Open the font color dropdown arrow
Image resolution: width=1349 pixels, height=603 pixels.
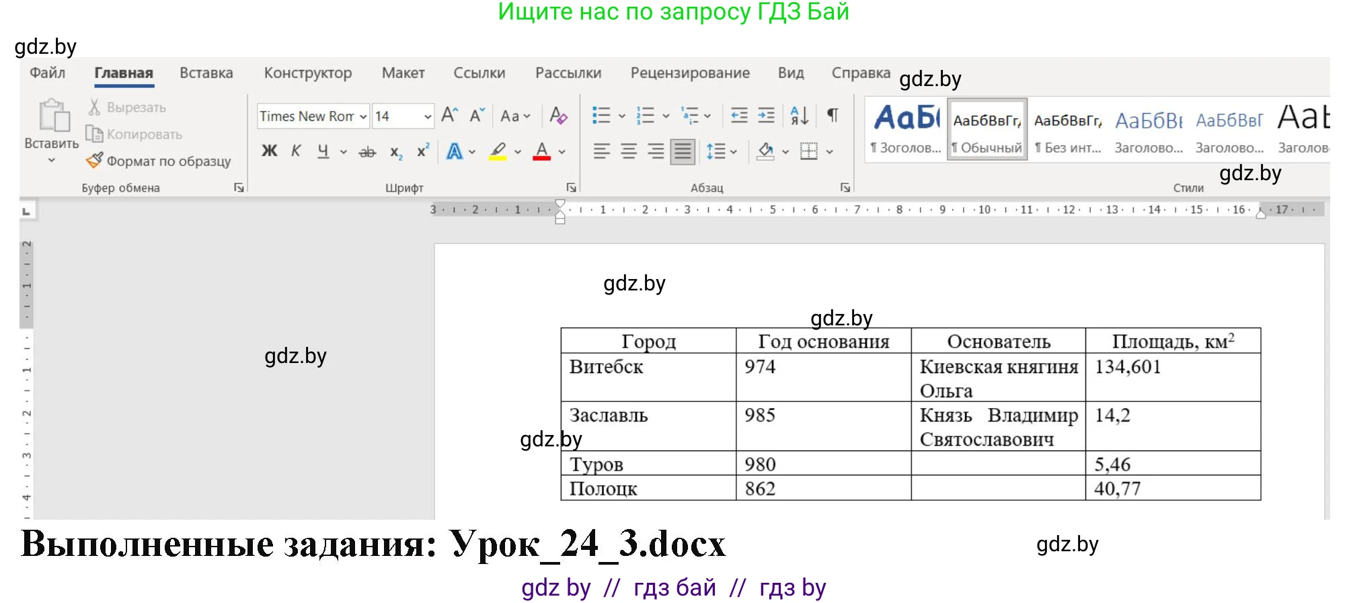[562, 152]
